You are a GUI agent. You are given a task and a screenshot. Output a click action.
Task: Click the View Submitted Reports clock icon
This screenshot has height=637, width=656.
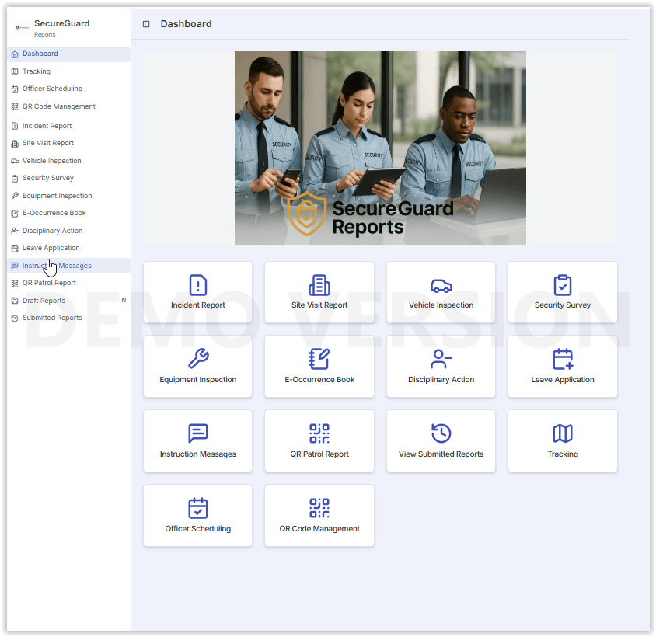click(441, 433)
